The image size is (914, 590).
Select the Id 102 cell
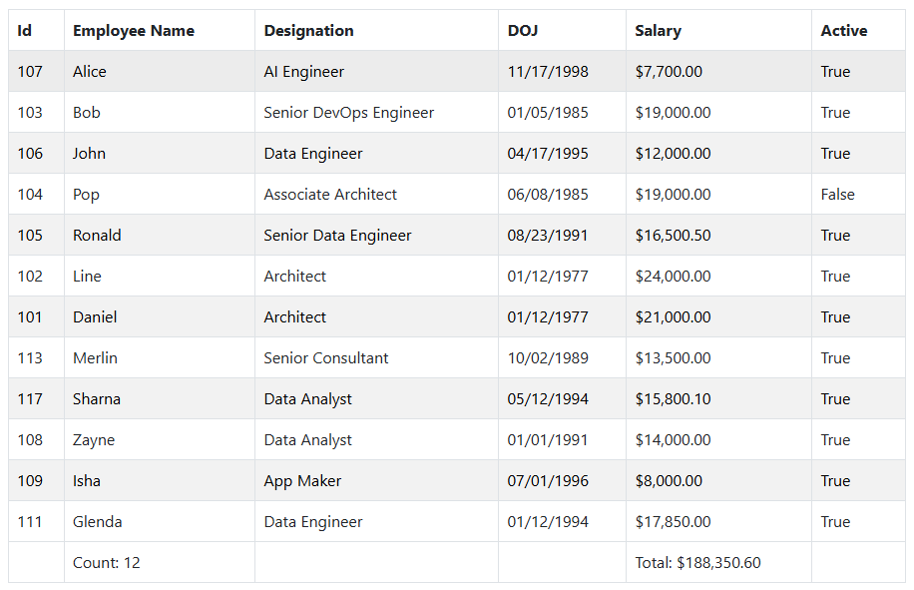click(31, 277)
